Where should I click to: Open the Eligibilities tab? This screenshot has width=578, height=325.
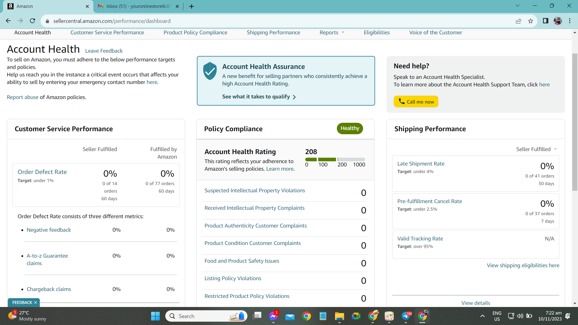point(377,32)
